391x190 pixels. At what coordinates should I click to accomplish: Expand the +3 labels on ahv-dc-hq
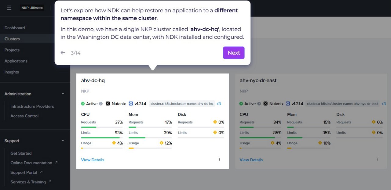218,104
